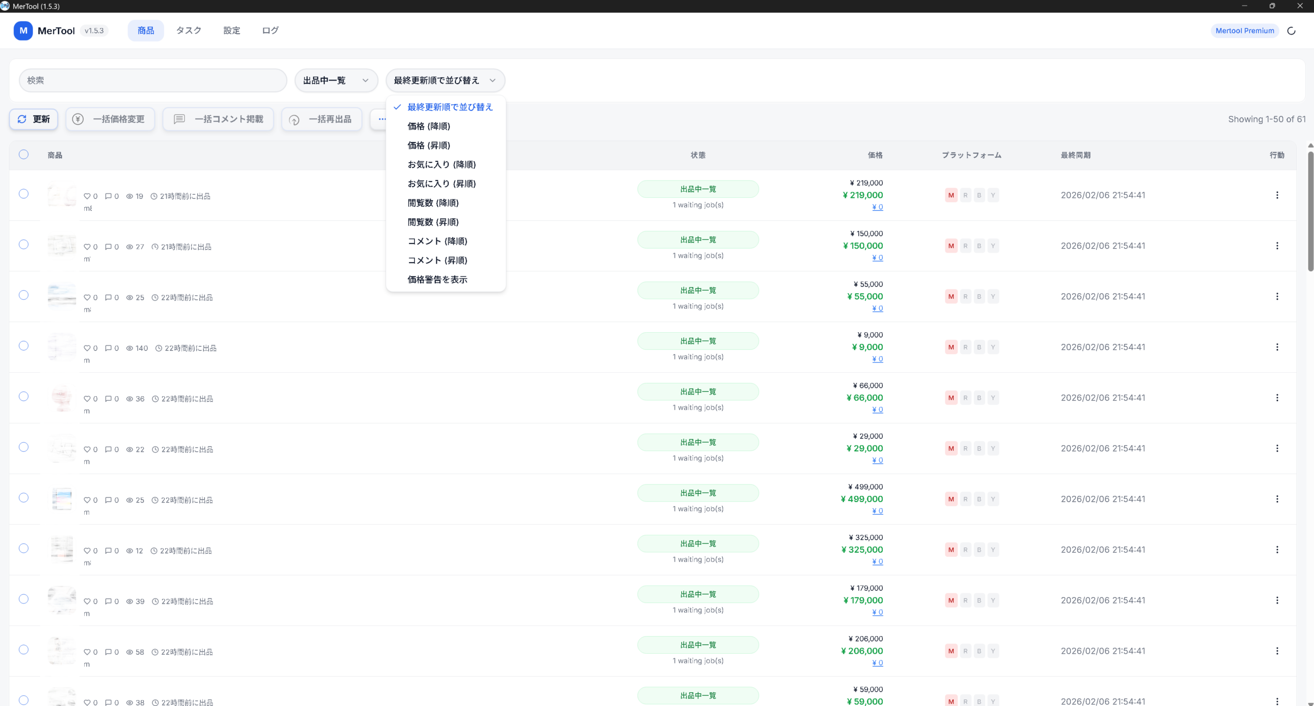
Task: Click into the 検索 search field
Action: point(153,80)
